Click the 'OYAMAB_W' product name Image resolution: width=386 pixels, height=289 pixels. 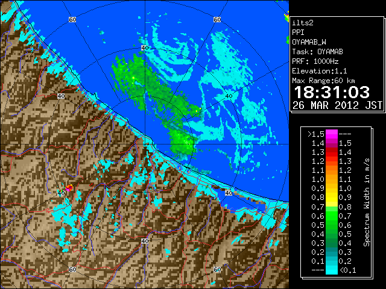click(309, 42)
